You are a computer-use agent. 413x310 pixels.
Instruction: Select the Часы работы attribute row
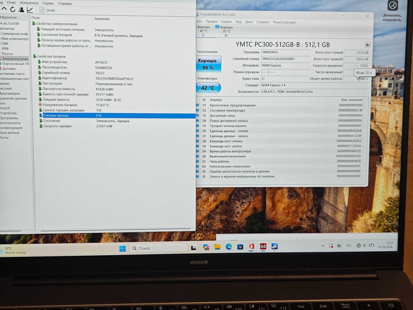(281, 161)
